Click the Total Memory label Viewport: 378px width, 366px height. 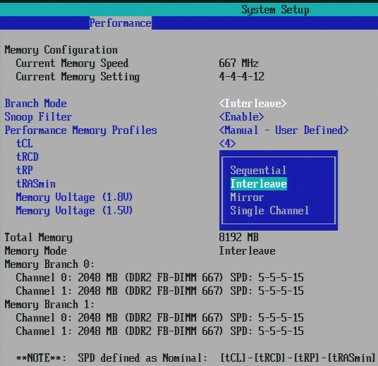click(38, 237)
